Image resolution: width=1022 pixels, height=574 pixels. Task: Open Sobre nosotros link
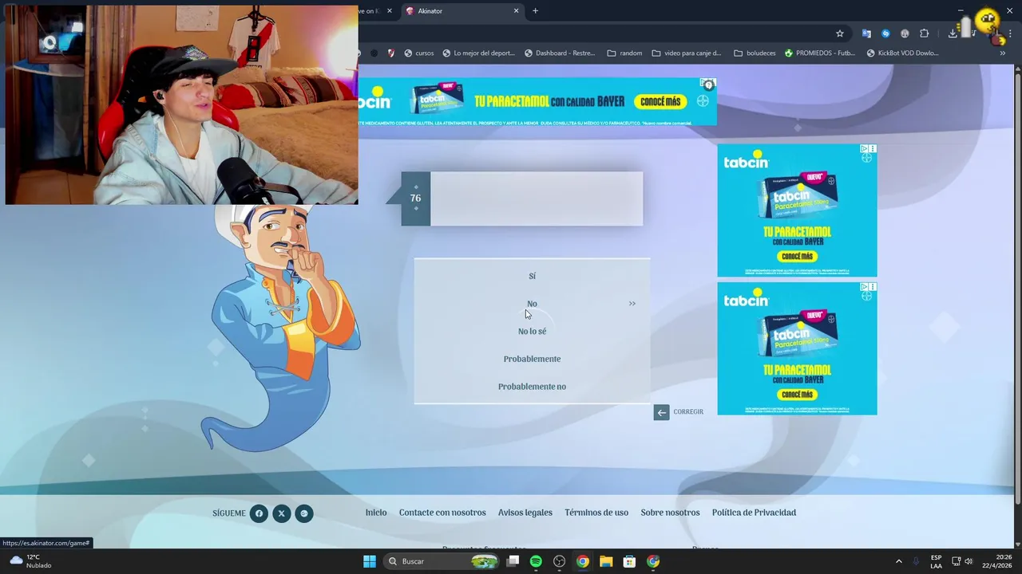pyautogui.click(x=670, y=513)
